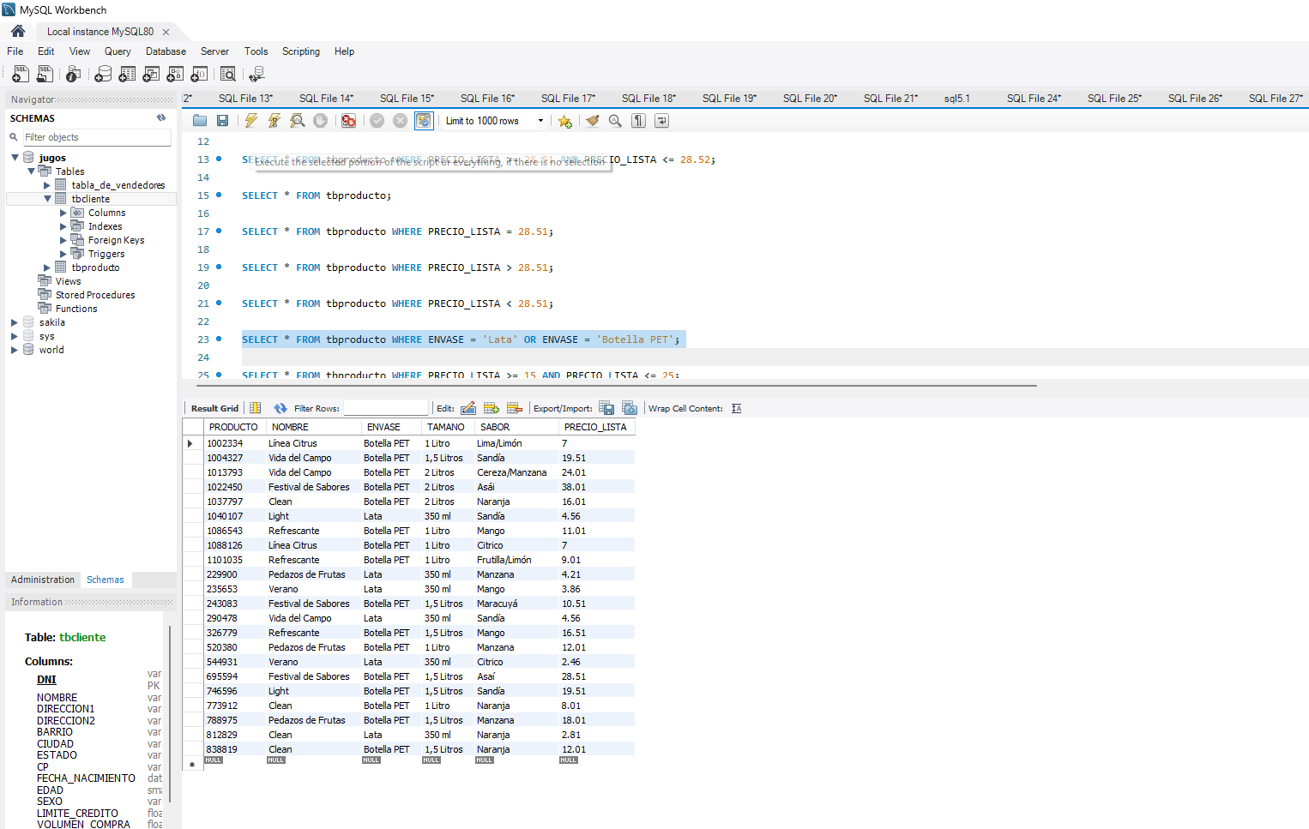The width and height of the screenshot is (1309, 829).
Task: Sort by PRECIO_LISTA column header
Action: [x=596, y=427]
